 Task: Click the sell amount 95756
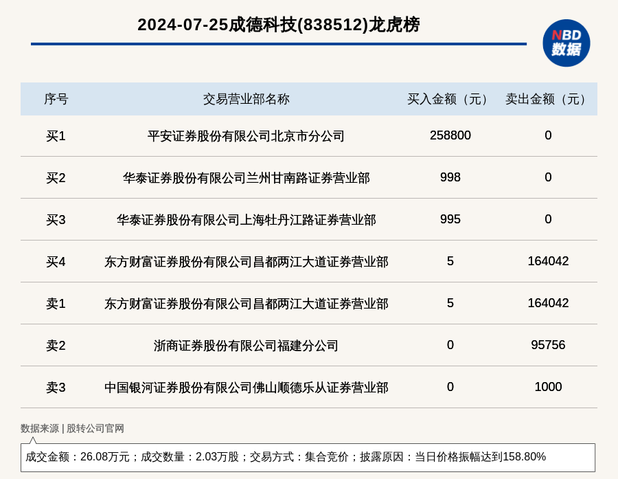[x=548, y=345]
